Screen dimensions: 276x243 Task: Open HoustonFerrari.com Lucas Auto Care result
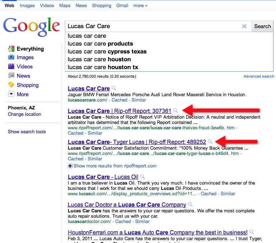pos(158,232)
